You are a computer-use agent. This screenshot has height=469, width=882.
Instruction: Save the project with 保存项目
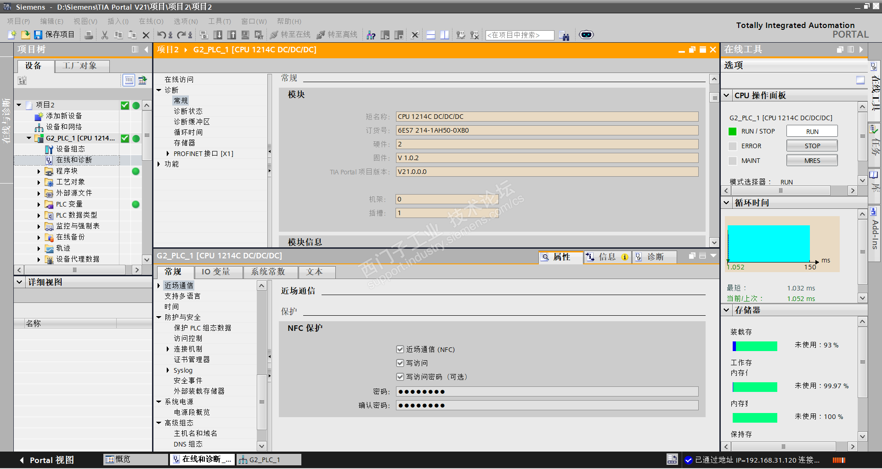pos(54,35)
